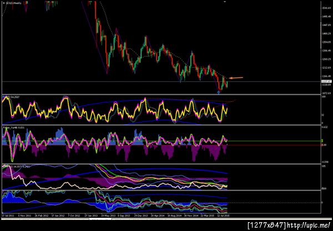Click price label 1400.29 on the axis
Viewport: 333px width, 231px height.
click(327, 33)
